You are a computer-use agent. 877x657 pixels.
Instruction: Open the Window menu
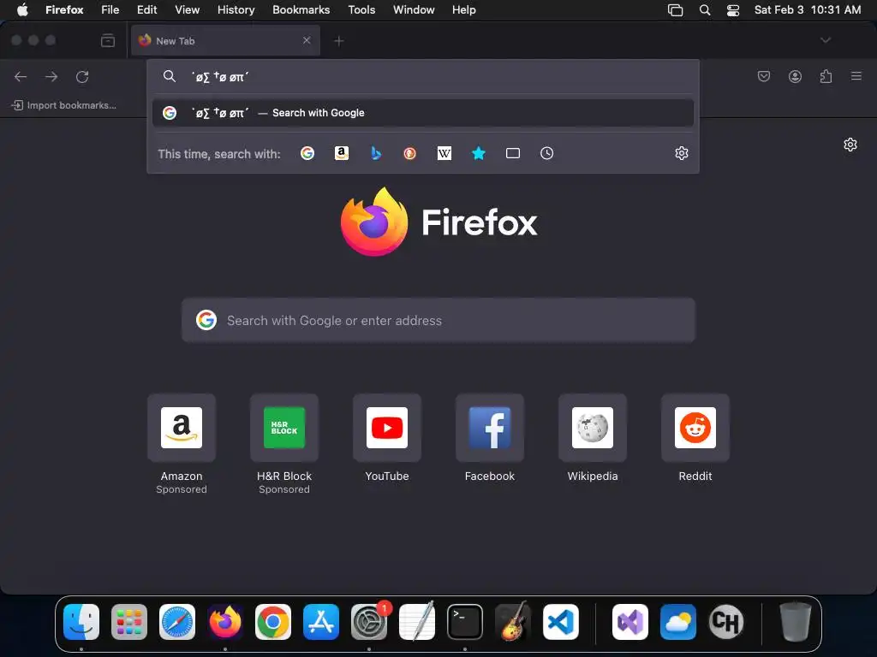click(414, 9)
